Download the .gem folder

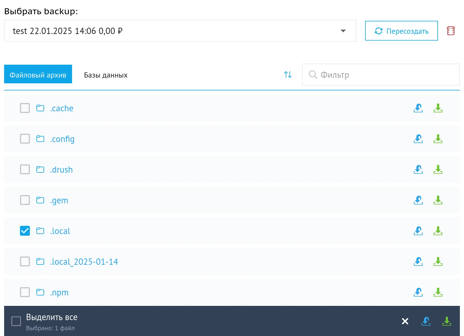[x=438, y=200]
